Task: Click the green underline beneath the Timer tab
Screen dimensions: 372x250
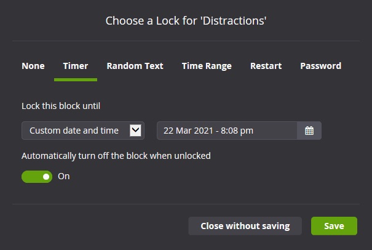Action: [76, 80]
